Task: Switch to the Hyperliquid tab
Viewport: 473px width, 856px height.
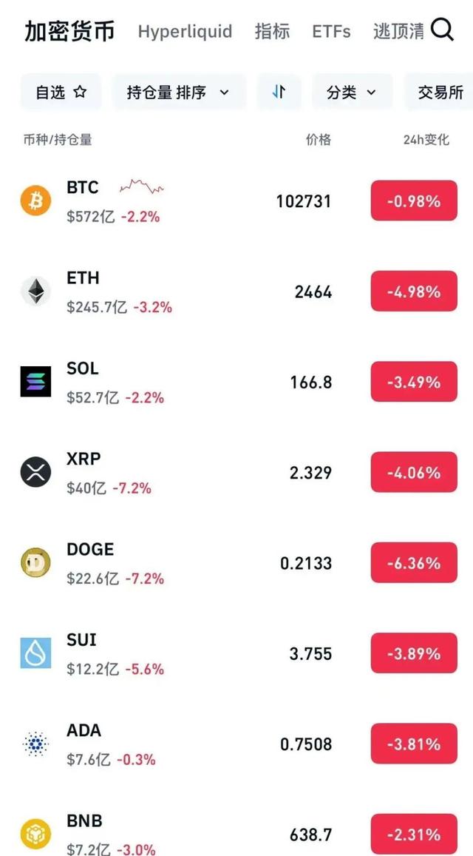Action: point(185,31)
